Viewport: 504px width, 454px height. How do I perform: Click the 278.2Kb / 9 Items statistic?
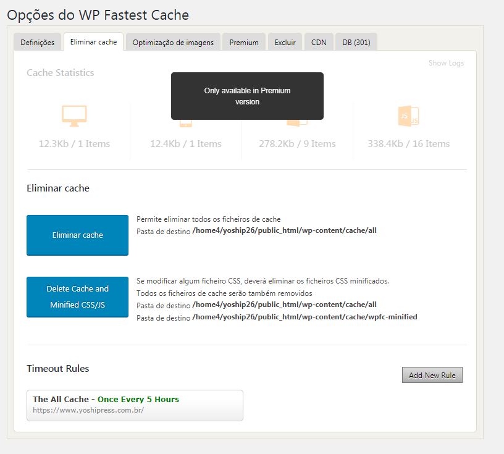click(297, 143)
